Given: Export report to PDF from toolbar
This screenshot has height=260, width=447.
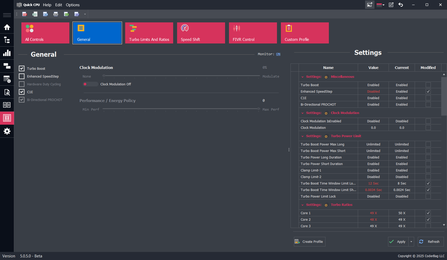Looking at the screenshot, I should click(x=25, y=14).
